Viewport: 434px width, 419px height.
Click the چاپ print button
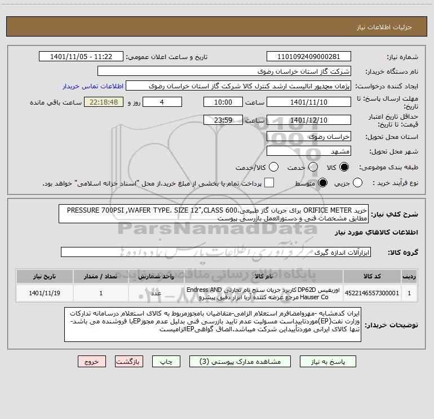point(166,362)
